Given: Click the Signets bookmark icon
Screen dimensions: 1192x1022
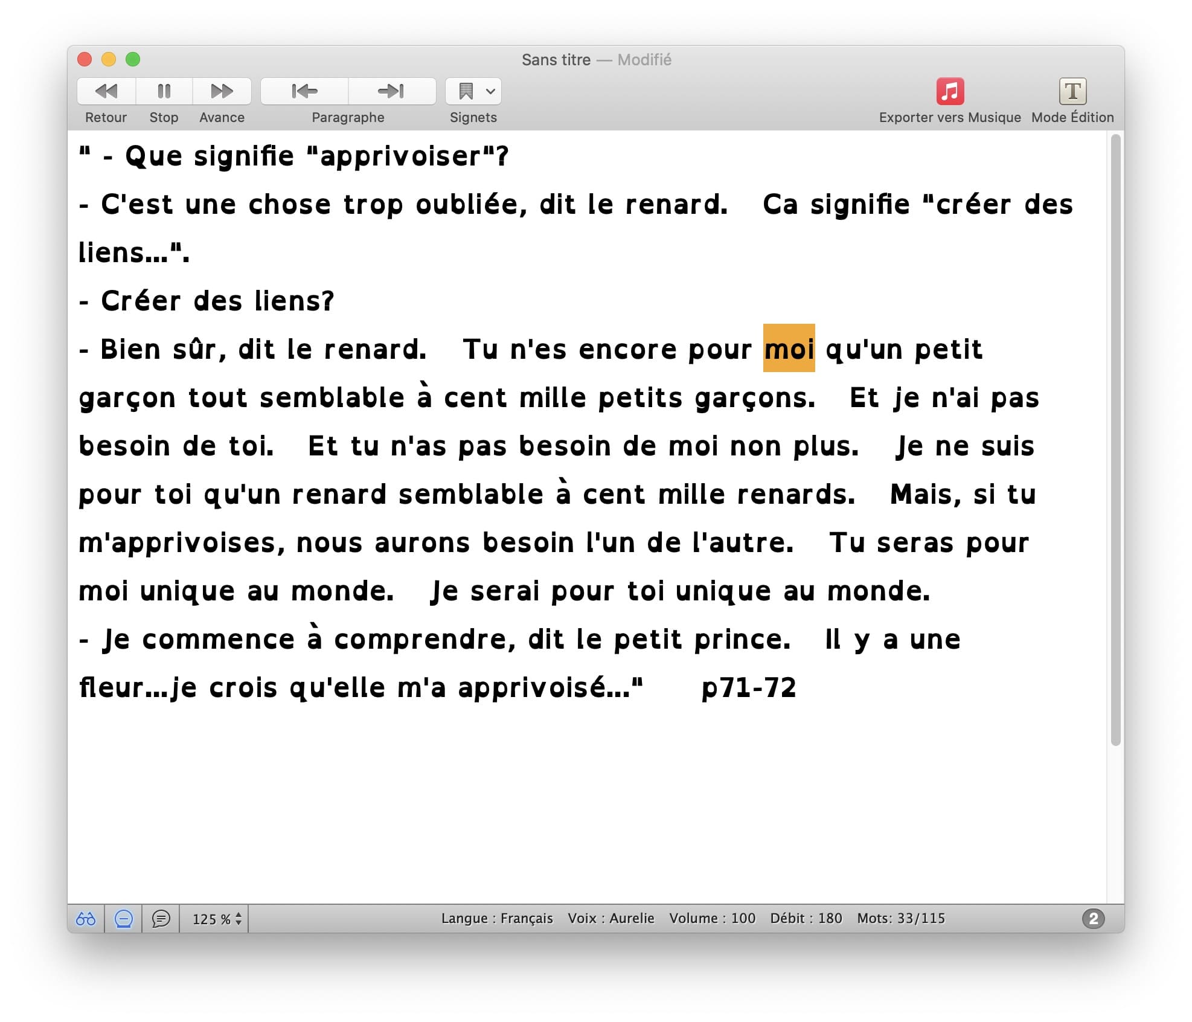Looking at the screenshot, I should pyautogui.click(x=466, y=91).
